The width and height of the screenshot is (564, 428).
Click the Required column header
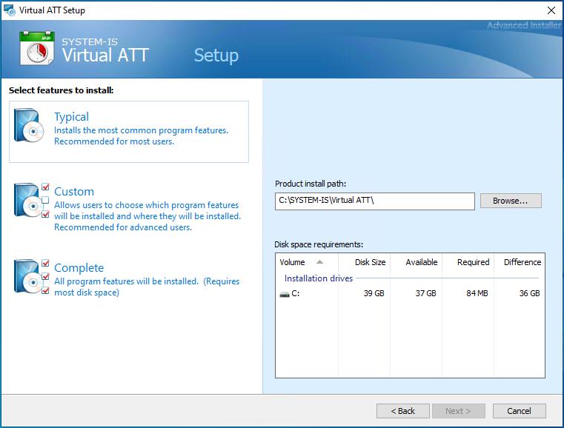pos(473,262)
